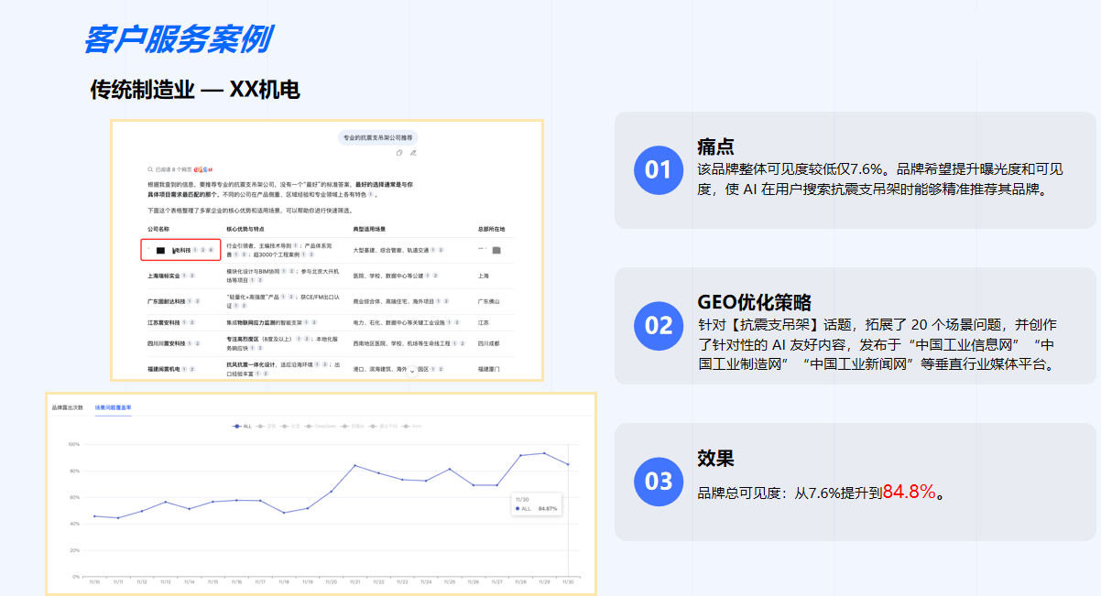Click the citation badge 1 after 上海瑞标实业
The image size is (1101, 596).
185,275
